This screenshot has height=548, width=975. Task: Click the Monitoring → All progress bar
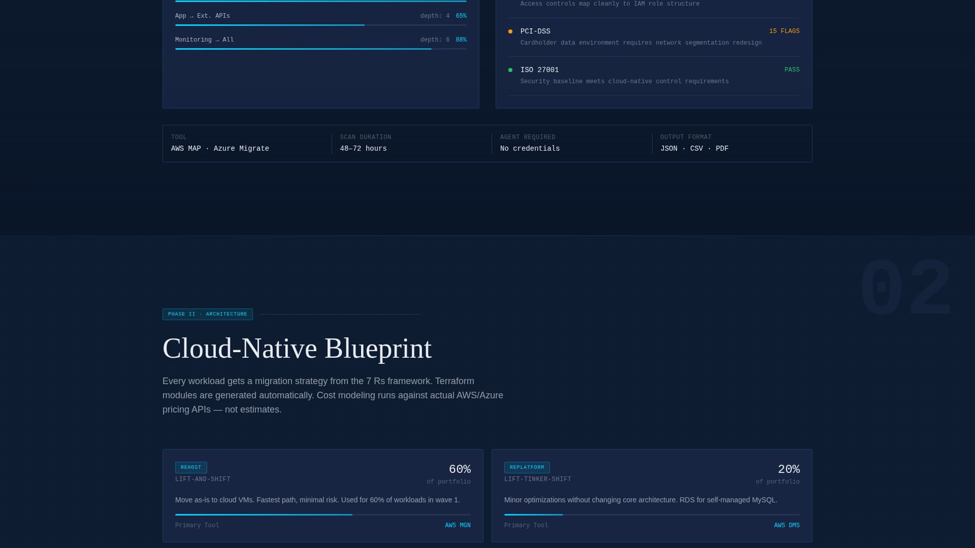tap(320, 50)
